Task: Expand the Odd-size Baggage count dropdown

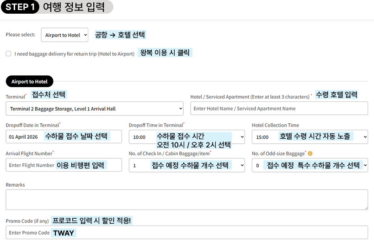Action: tap(310, 165)
